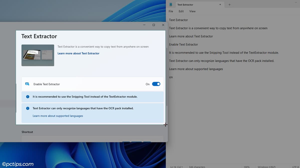Click Windows (CRLF) line ending indicator
This screenshot has height=168, width=300.
(x=266, y=167)
